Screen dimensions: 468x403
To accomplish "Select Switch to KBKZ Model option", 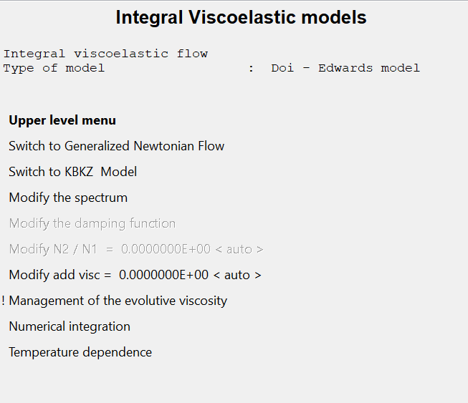I will click(73, 172).
